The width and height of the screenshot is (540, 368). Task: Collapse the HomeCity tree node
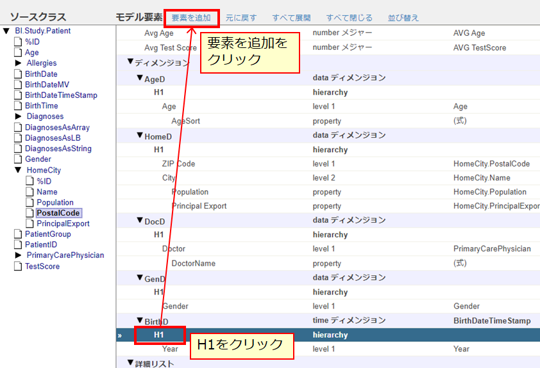click(18, 170)
